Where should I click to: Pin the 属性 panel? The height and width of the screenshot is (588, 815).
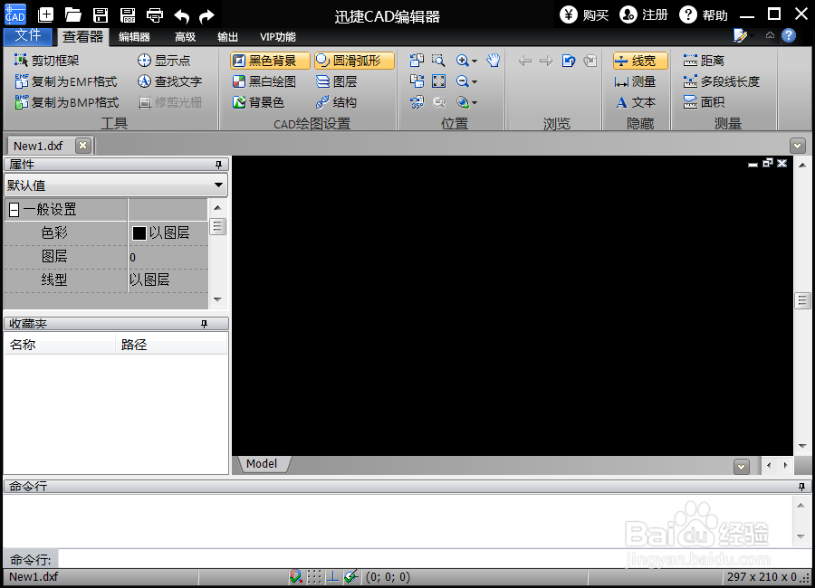pyautogui.click(x=219, y=165)
